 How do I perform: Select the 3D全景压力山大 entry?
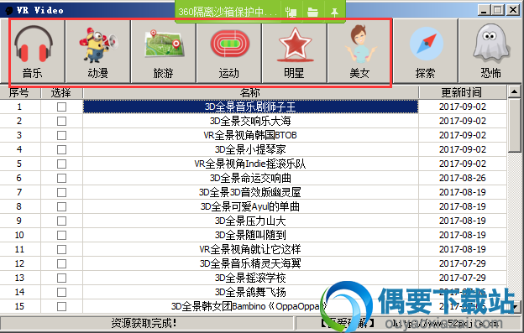pyautogui.click(x=250, y=221)
